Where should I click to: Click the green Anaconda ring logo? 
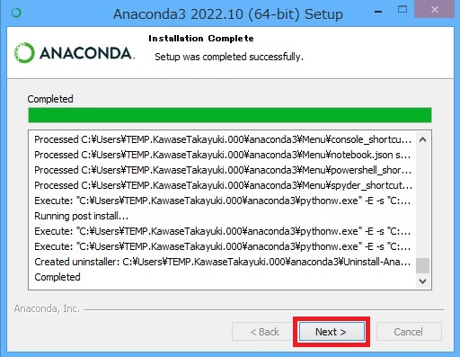pyautogui.click(x=24, y=53)
